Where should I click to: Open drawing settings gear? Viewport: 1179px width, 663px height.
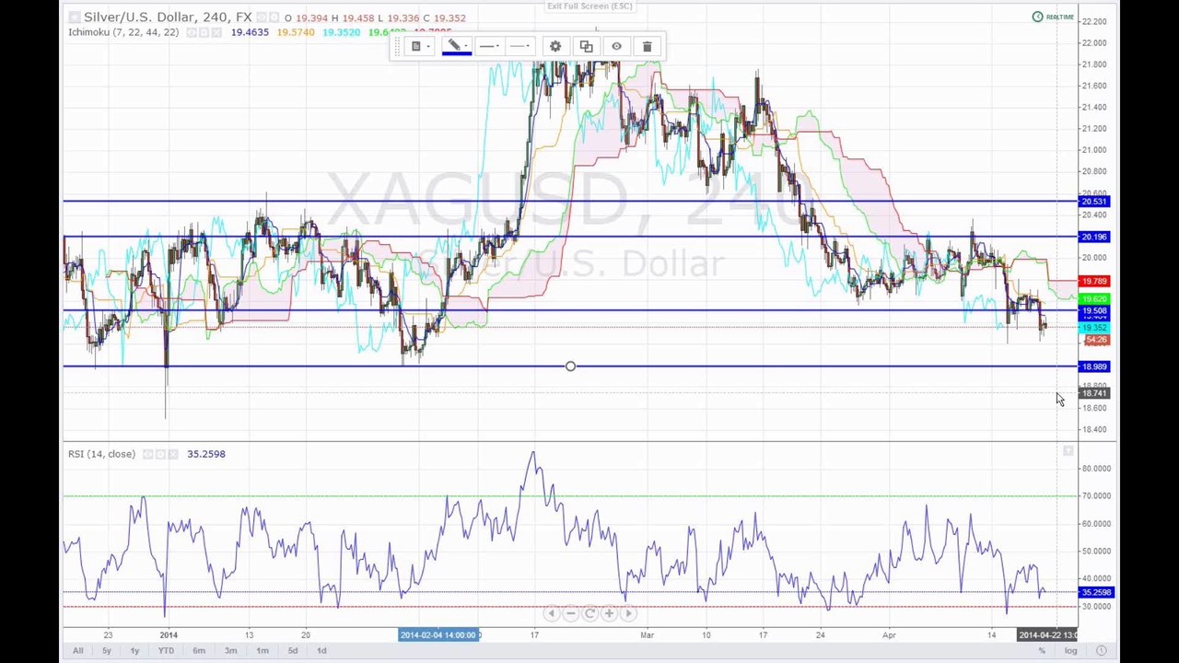point(555,46)
